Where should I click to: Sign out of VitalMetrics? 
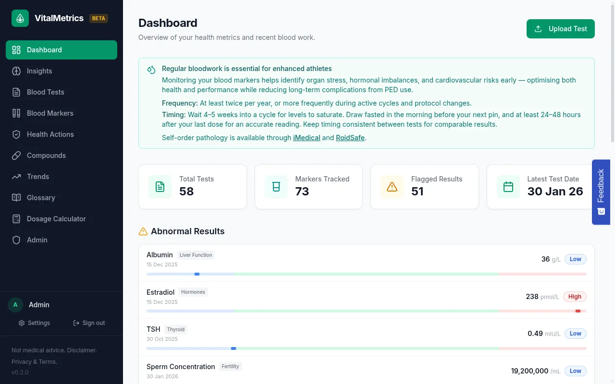89,323
